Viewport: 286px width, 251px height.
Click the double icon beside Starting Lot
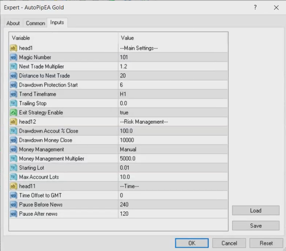pos(13,168)
